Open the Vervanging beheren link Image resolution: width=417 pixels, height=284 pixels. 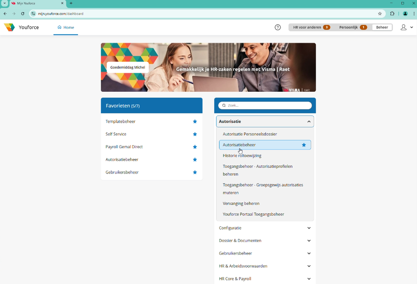(241, 203)
